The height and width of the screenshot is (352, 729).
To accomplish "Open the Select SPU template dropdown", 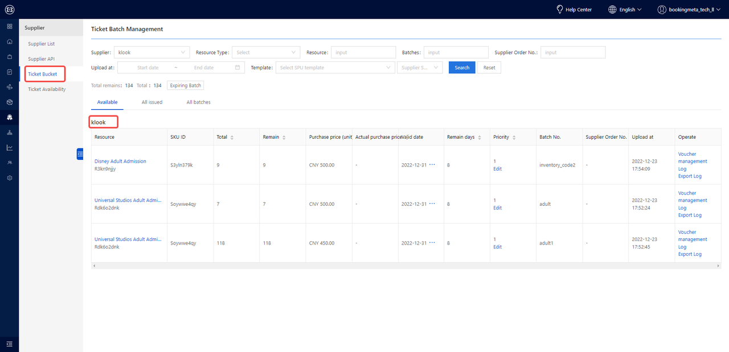I will pos(335,68).
